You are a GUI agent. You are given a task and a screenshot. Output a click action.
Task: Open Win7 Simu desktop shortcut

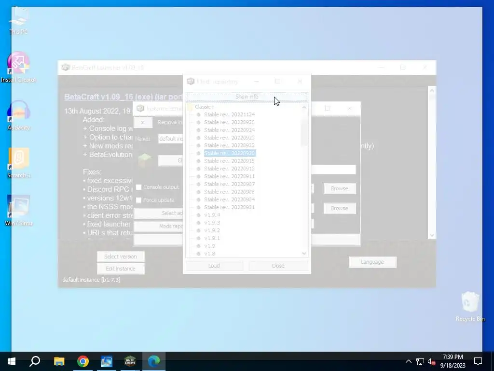click(x=19, y=210)
